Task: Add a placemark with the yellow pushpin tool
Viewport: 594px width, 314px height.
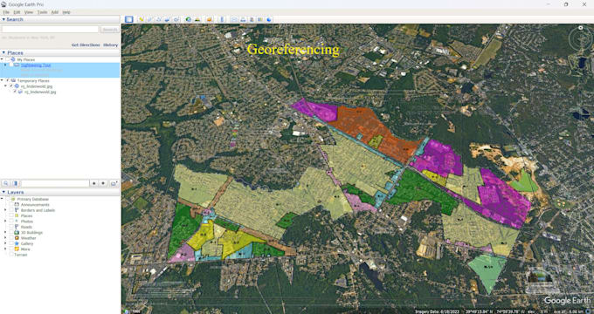Action: [x=142, y=19]
